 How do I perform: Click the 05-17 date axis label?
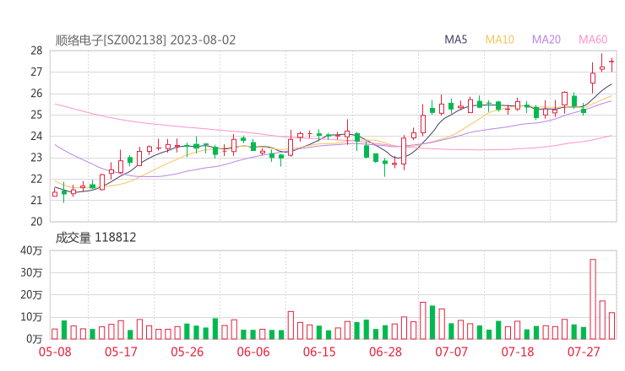click(x=121, y=352)
